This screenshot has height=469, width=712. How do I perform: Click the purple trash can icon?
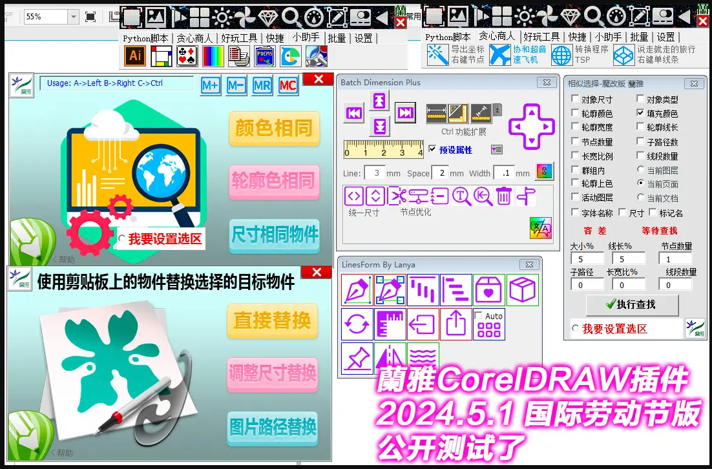[503, 196]
